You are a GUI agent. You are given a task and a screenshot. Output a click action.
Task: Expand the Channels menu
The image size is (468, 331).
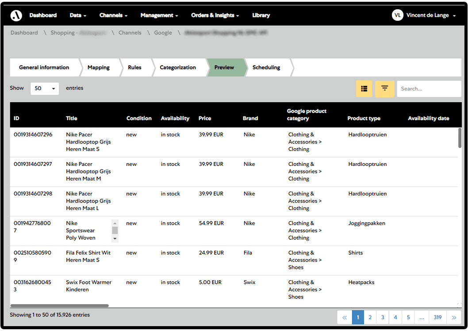coord(113,15)
